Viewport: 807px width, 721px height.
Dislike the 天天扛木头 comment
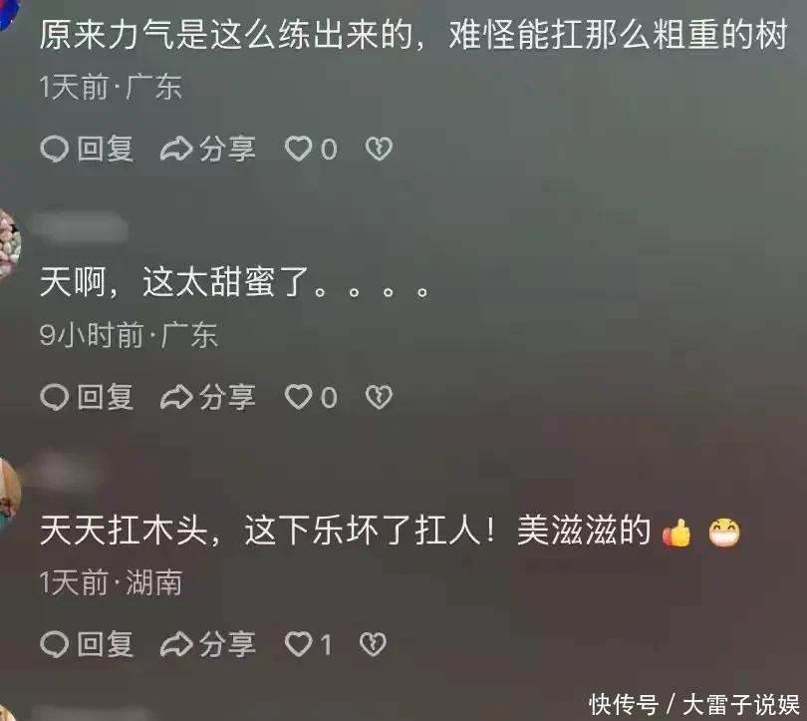click(373, 644)
